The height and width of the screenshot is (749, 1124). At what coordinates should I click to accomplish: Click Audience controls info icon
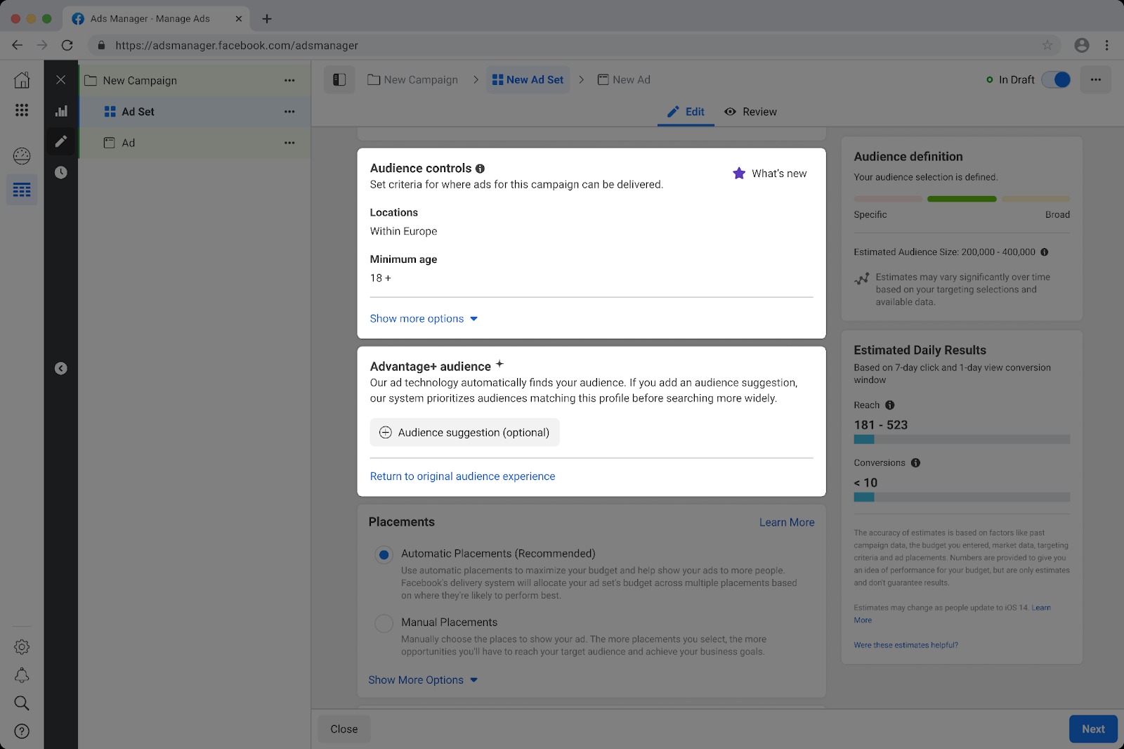pos(480,169)
